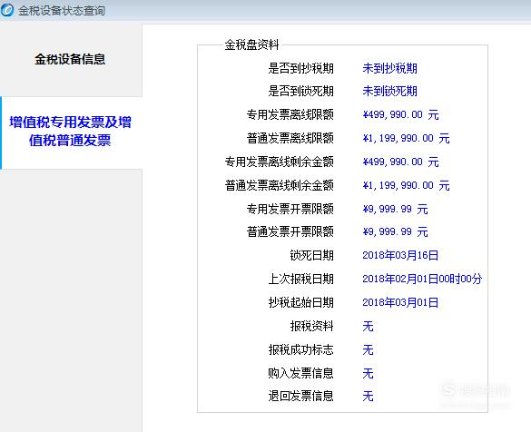Screen dimensions: 531x432
Task: Click the 金税盘资料 group heading
Action: [251, 44]
